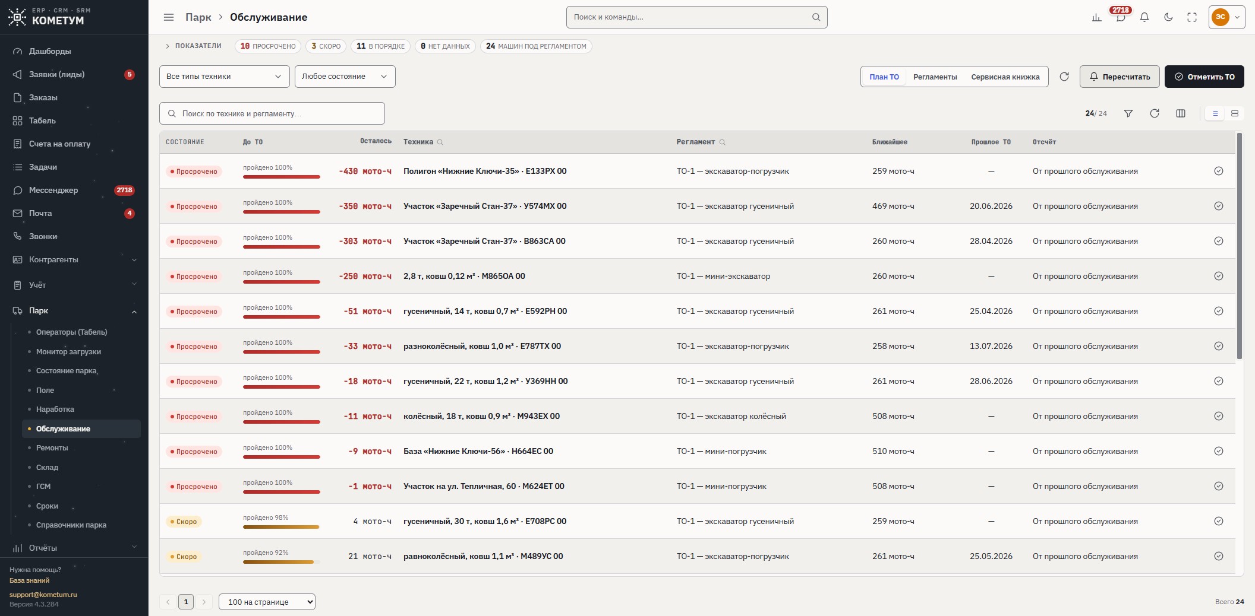
Task: Focus the Поиск и команды field
Action: (697, 17)
